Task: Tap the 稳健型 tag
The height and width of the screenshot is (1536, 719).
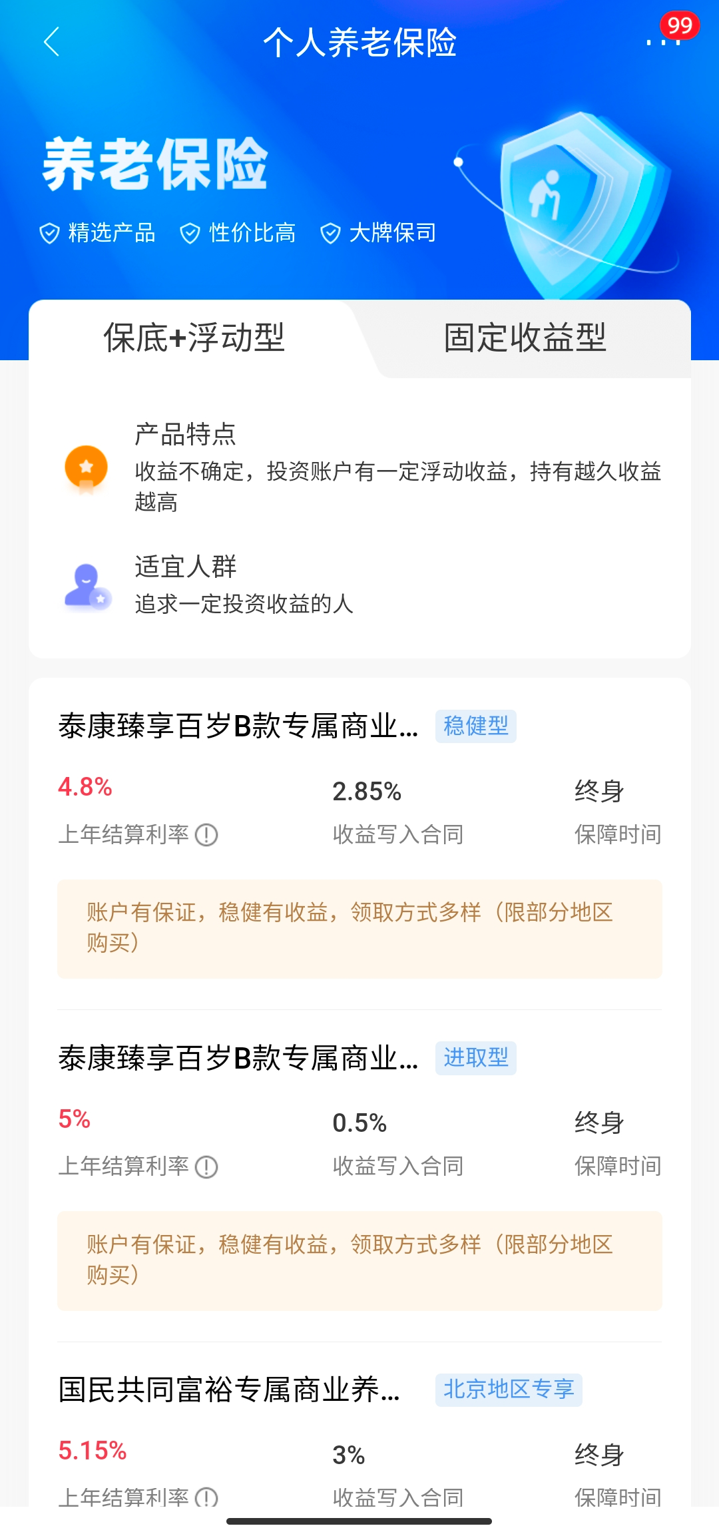Action: coord(475,726)
